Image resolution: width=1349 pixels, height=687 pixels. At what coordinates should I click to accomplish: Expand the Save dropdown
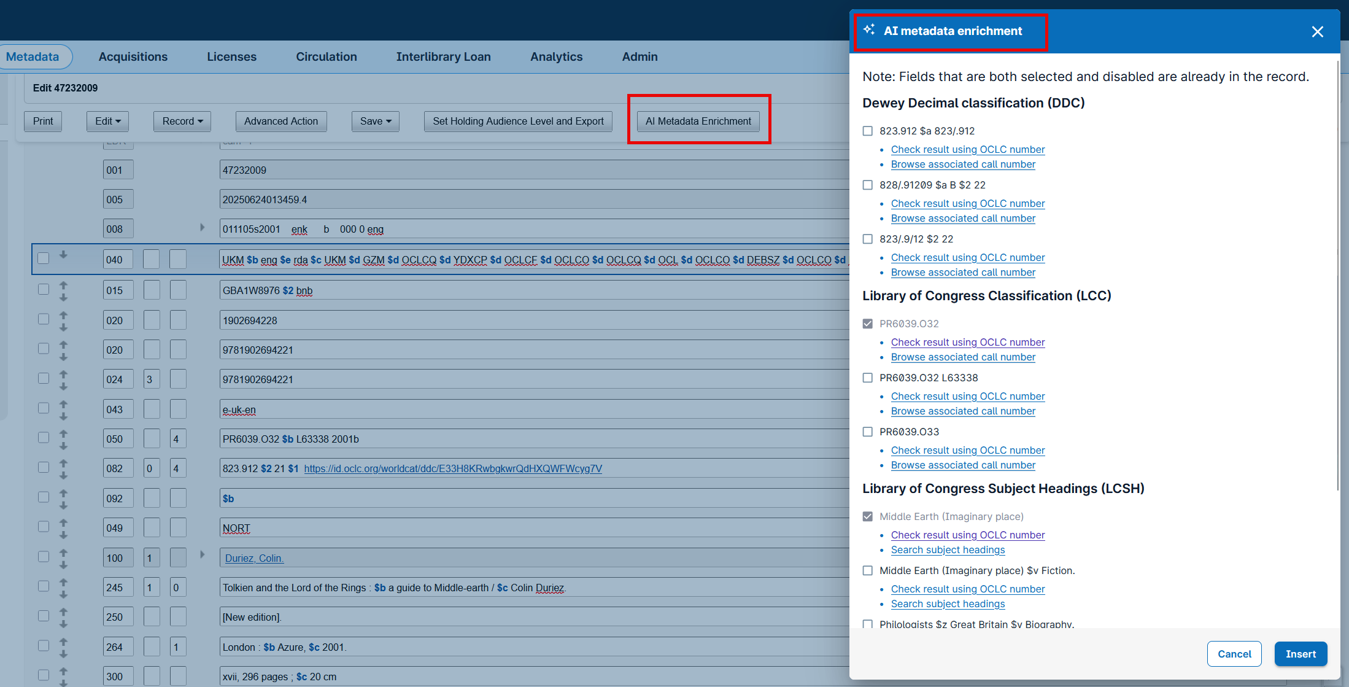(x=376, y=121)
